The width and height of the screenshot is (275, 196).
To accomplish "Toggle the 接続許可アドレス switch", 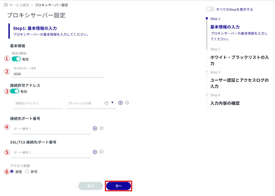I will coord(15,91).
